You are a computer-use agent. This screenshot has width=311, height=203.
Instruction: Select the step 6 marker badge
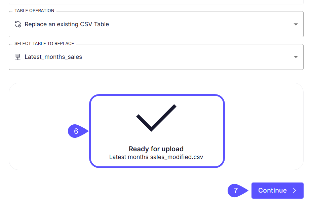click(76, 131)
